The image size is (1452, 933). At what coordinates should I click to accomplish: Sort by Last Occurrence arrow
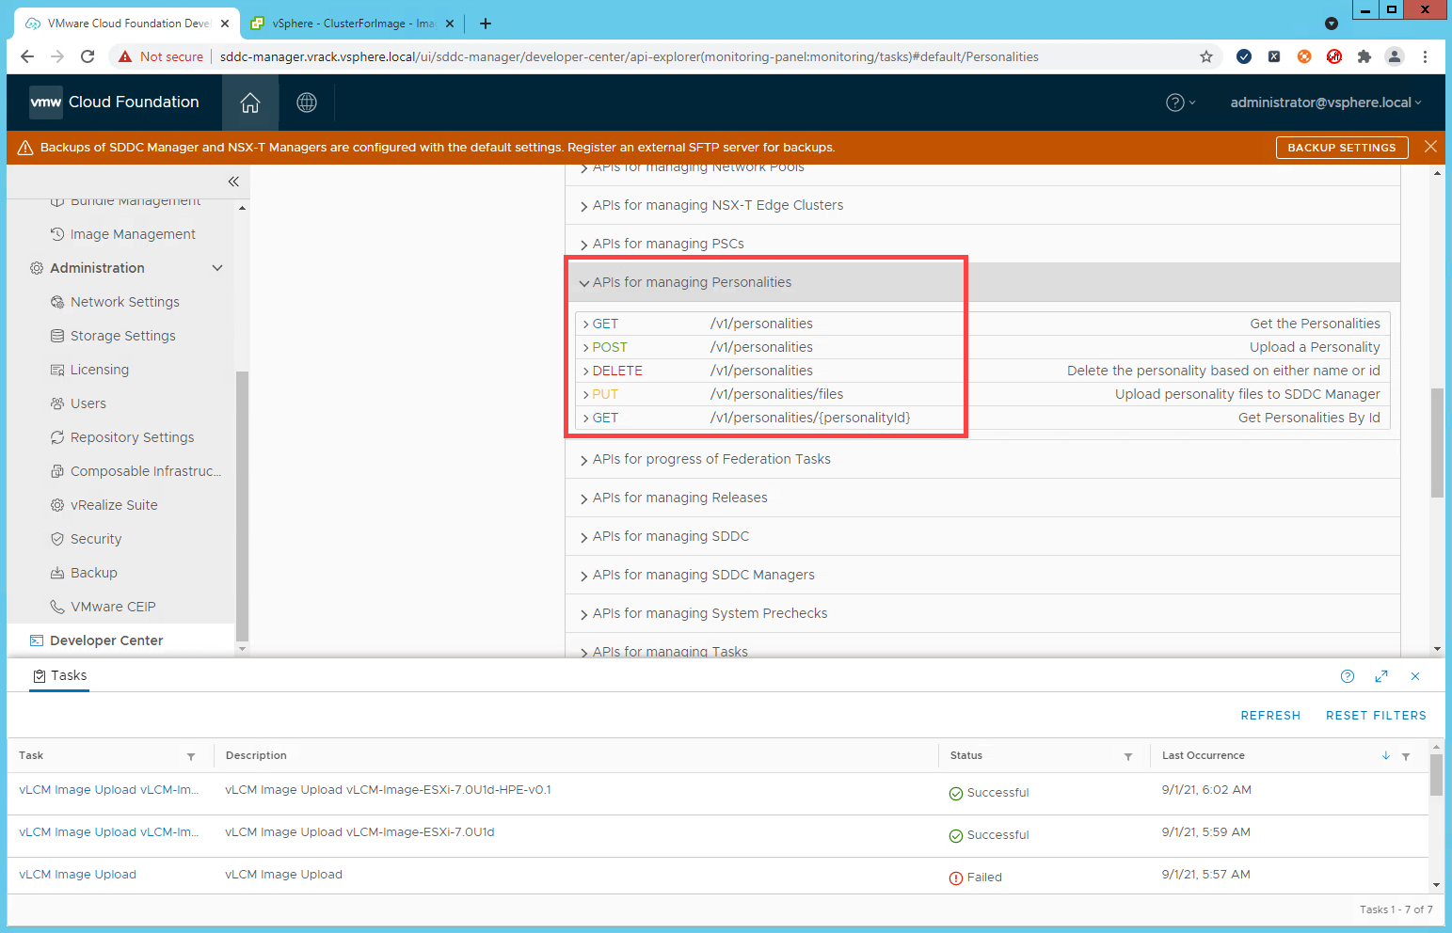(1385, 756)
